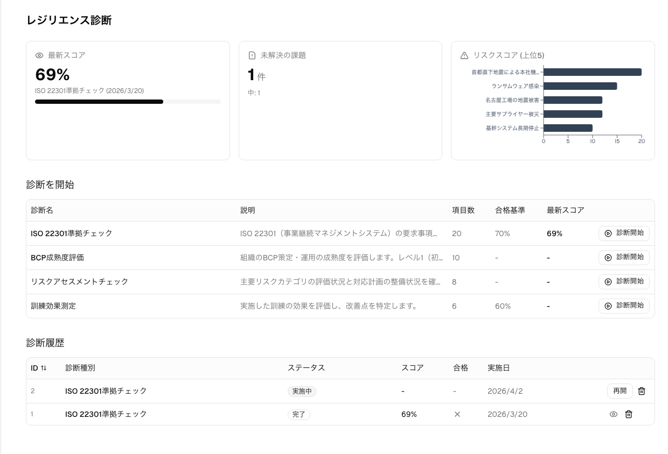Click the 診断を開始 section heading
The height and width of the screenshot is (454, 668).
pyautogui.click(x=50, y=185)
